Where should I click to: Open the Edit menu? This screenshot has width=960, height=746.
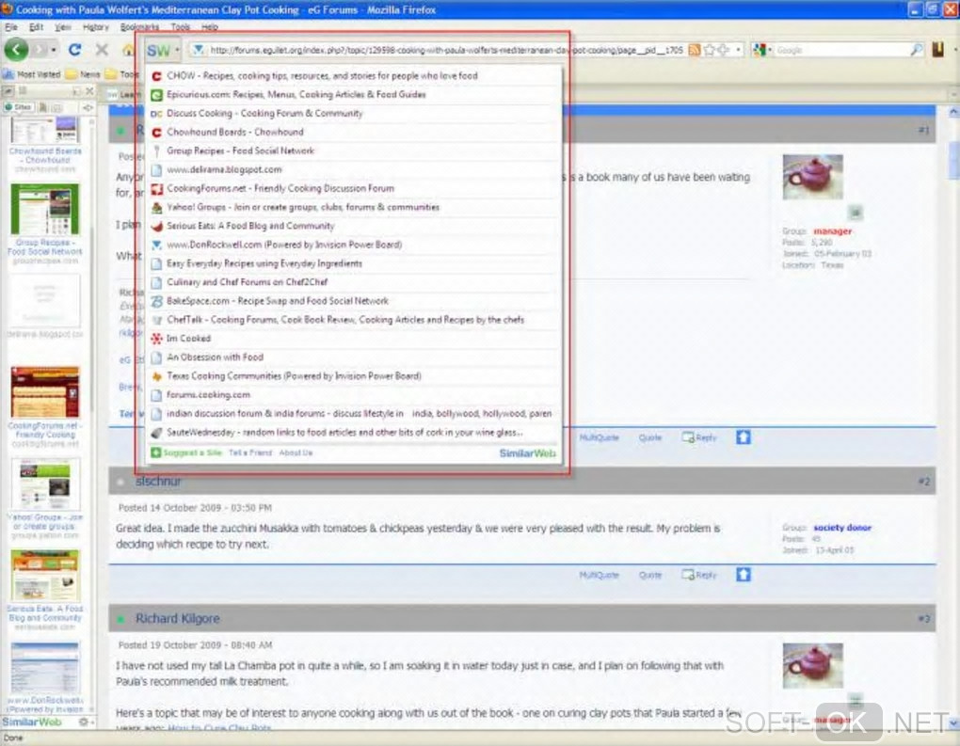[x=36, y=27]
